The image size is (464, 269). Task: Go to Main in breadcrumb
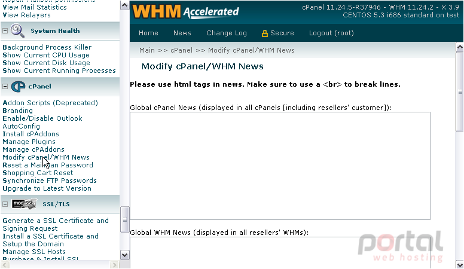147,50
